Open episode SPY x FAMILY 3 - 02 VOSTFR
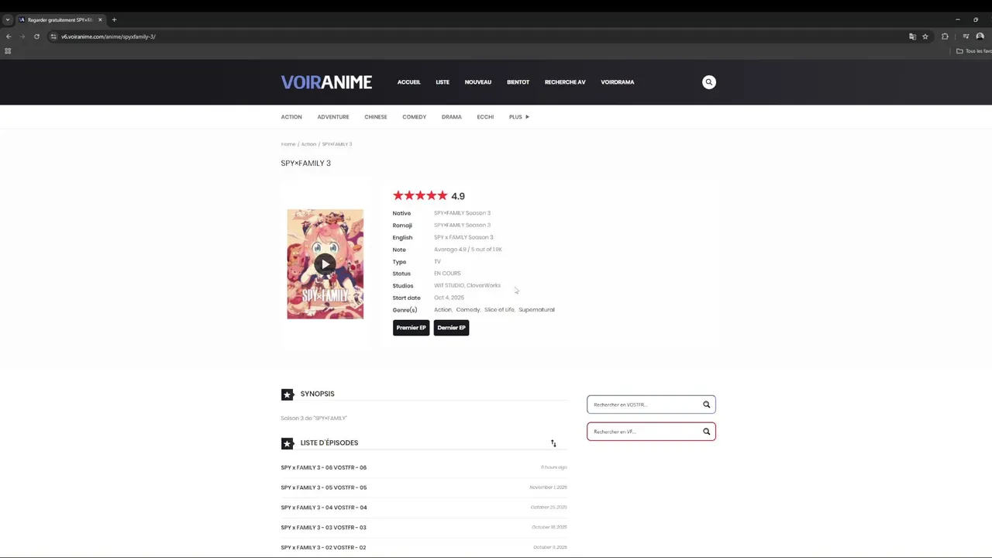Viewport: 992px width, 558px height. pyautogui.click(x=323, y=548)
